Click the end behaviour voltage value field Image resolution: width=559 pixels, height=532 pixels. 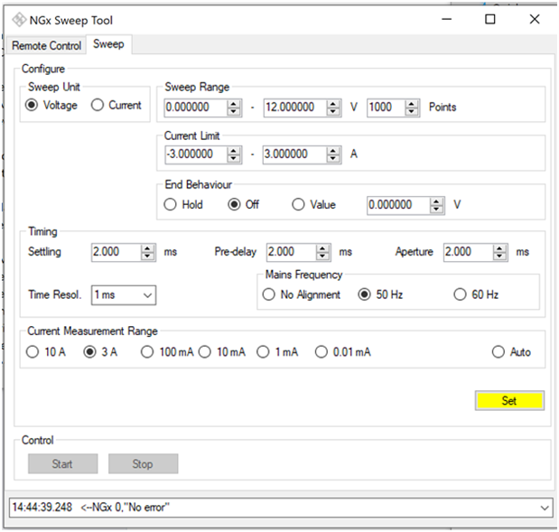click(398, 205)
